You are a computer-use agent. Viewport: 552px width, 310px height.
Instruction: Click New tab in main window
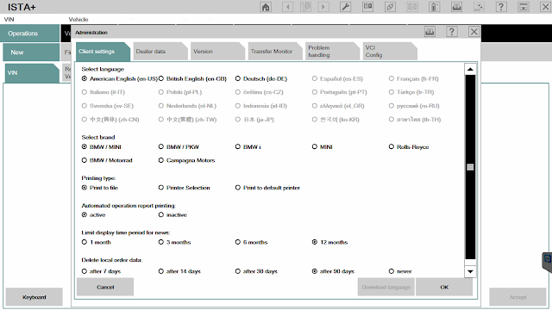[x=31, y=53]
